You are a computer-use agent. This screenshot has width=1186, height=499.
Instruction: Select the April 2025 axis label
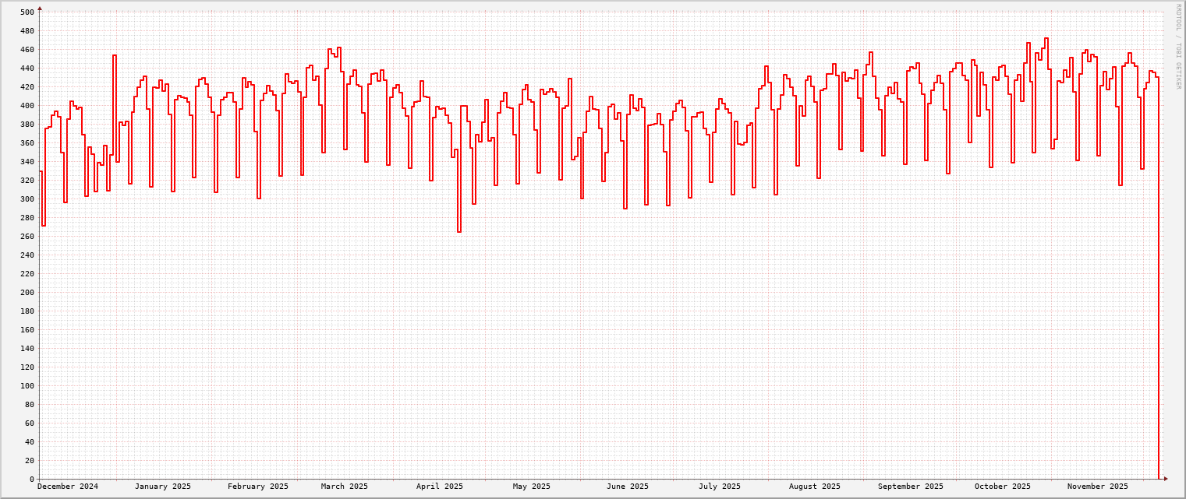point(440,486)
